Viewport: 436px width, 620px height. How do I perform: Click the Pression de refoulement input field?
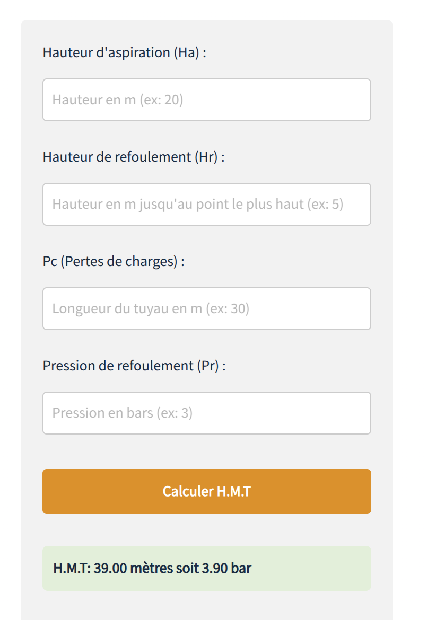pyautogui.click(x=206, y=413)
